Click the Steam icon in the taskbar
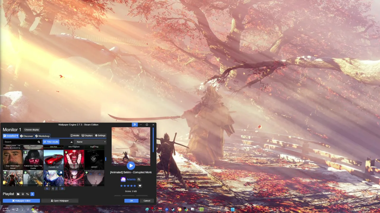This screenshot has width=380, height=213. pos(173,209)
